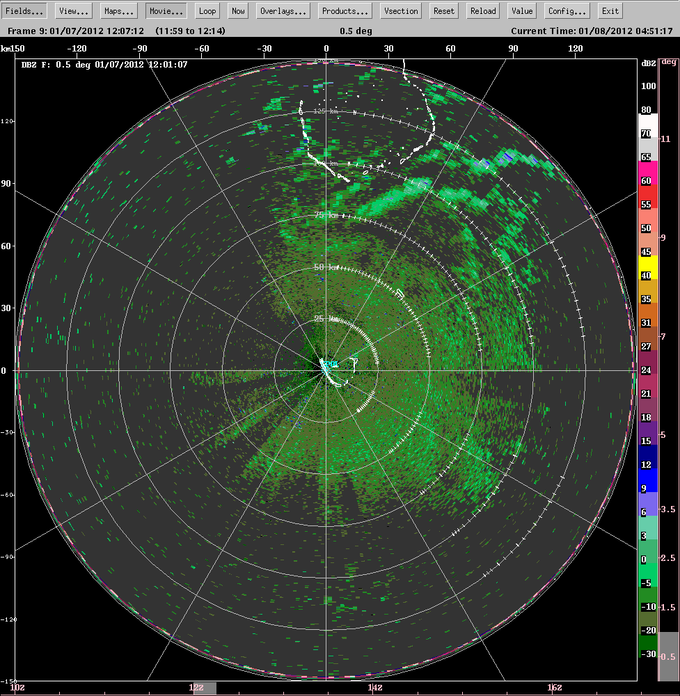
Task: Open the Overlays chooser
Action: [x=283, y=10]
